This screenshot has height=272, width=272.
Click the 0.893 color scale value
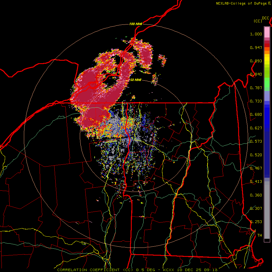tap(256, 61)
